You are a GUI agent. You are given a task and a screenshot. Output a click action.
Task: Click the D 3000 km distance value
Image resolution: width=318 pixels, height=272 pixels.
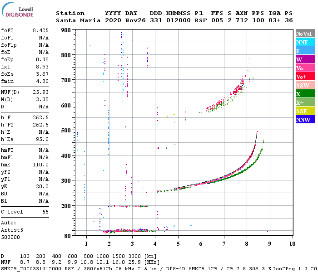pos(134,257)
